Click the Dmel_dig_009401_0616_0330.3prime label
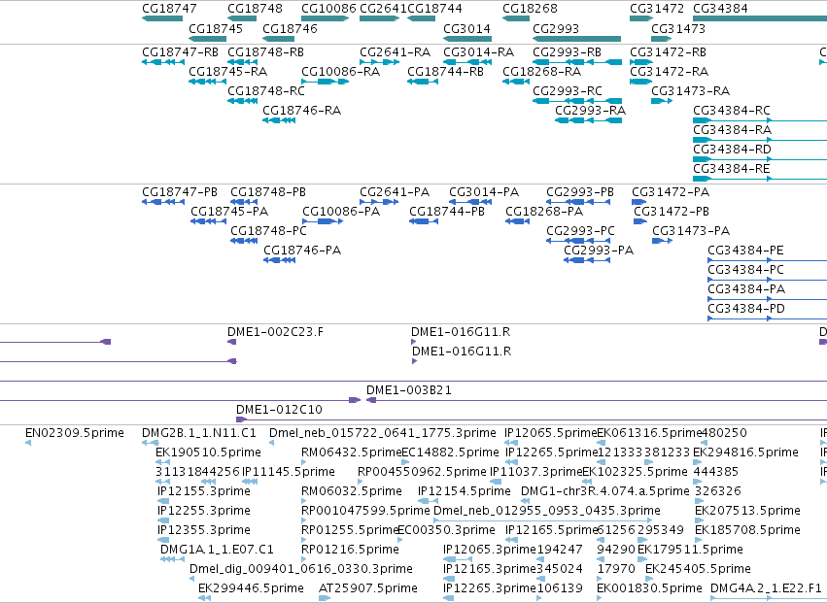827x603 pixels. point(301,569)
